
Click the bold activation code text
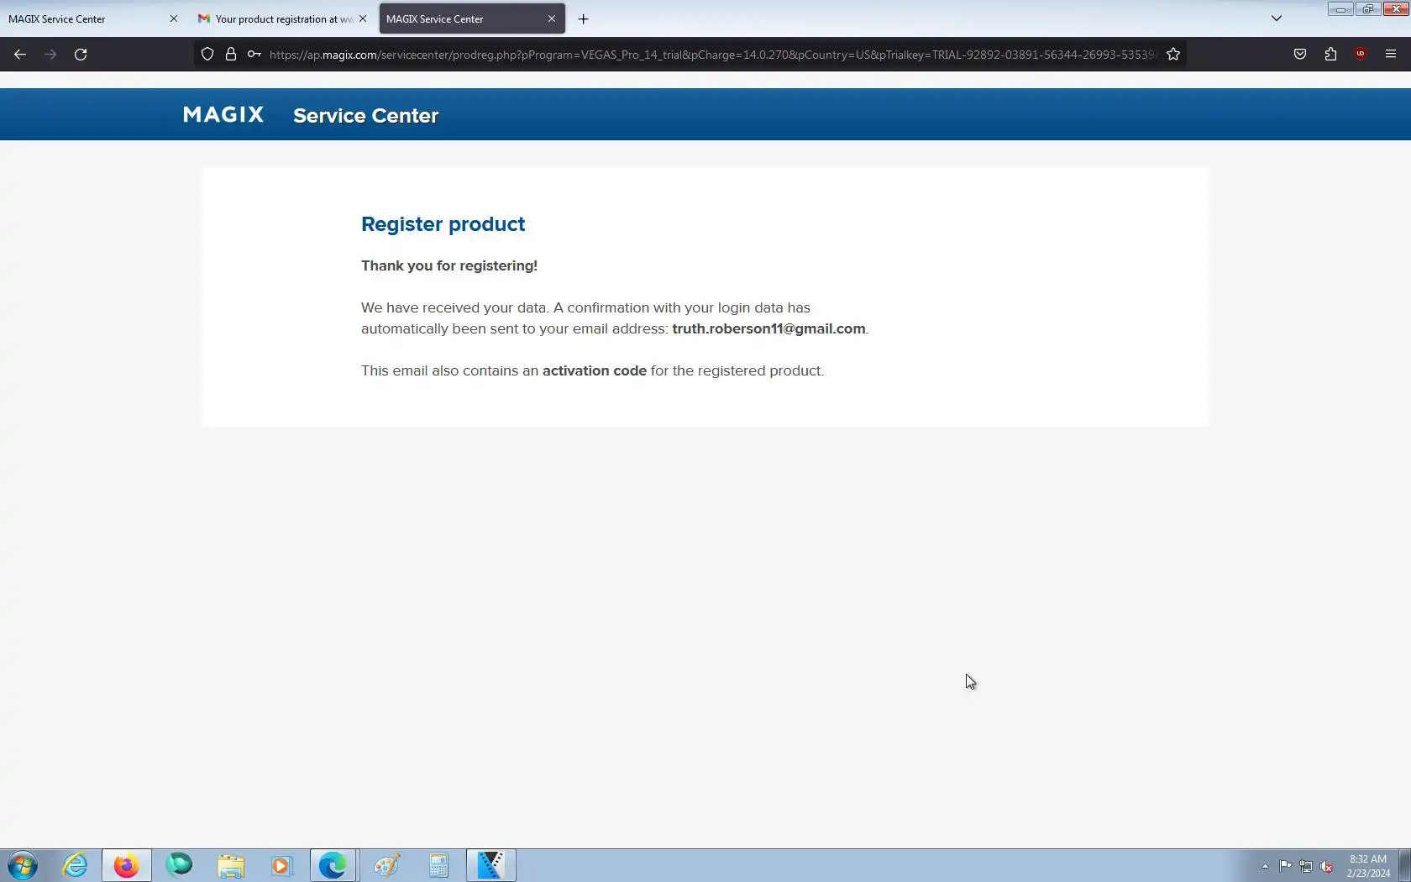(x=595, y=370)
